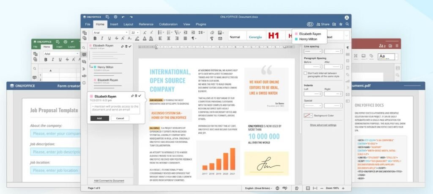This screenshot has width=433, height=194.
Task: Undo last action in document editor title bar
Action: pos(123,17)
